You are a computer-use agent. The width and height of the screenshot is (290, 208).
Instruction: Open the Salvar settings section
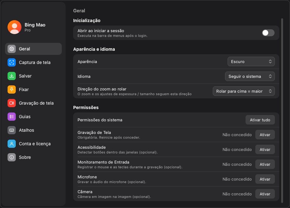coord(33,76)
